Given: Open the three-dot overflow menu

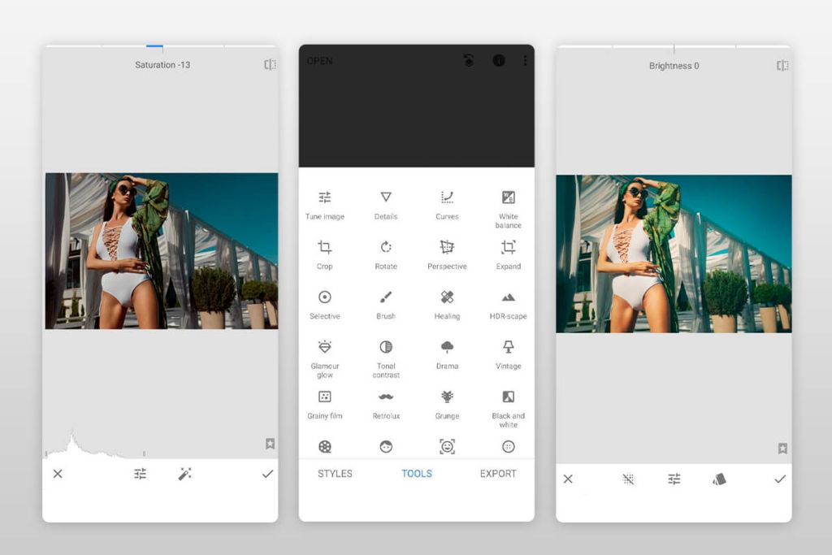Looking at the screenshot, I should tap(525, 61).
